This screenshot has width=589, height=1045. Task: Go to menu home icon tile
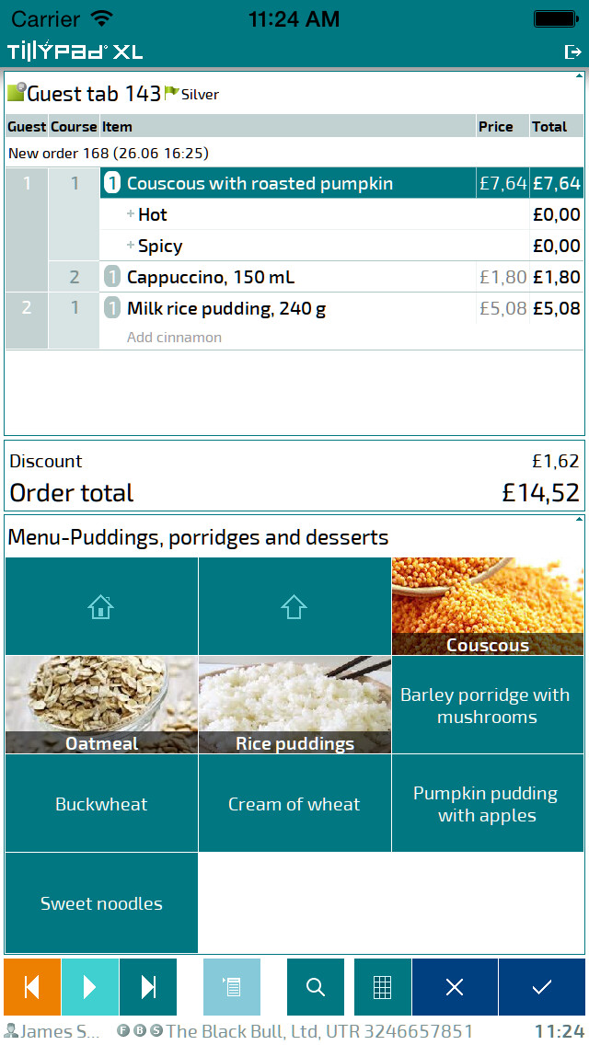(101, 606)
